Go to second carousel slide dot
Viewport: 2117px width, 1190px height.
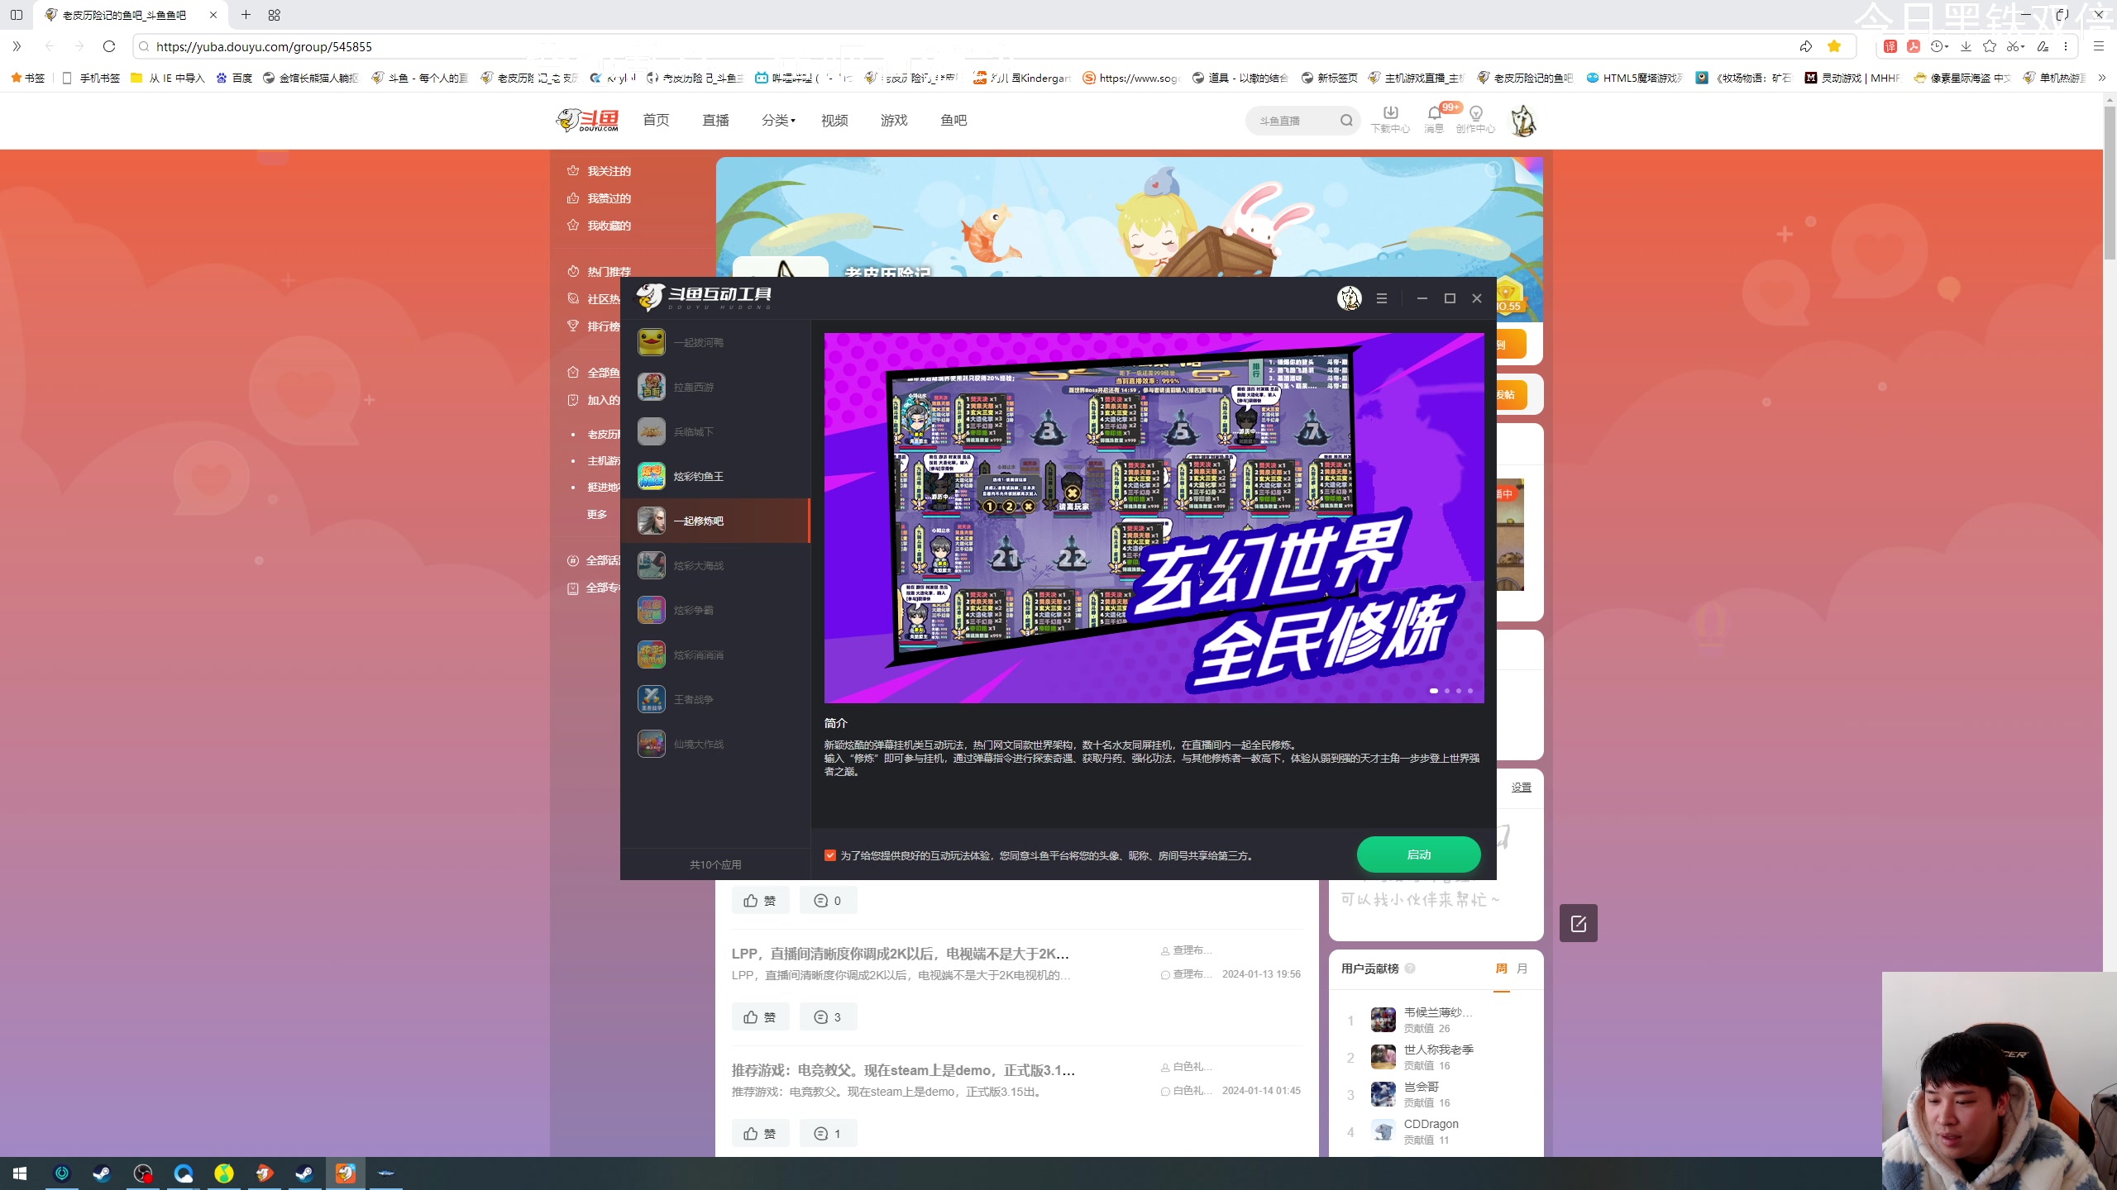click(x=1447, y=691)
